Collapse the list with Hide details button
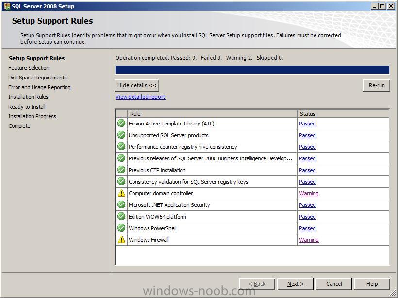This screenshot has height=298, width=398. point(137,85)
